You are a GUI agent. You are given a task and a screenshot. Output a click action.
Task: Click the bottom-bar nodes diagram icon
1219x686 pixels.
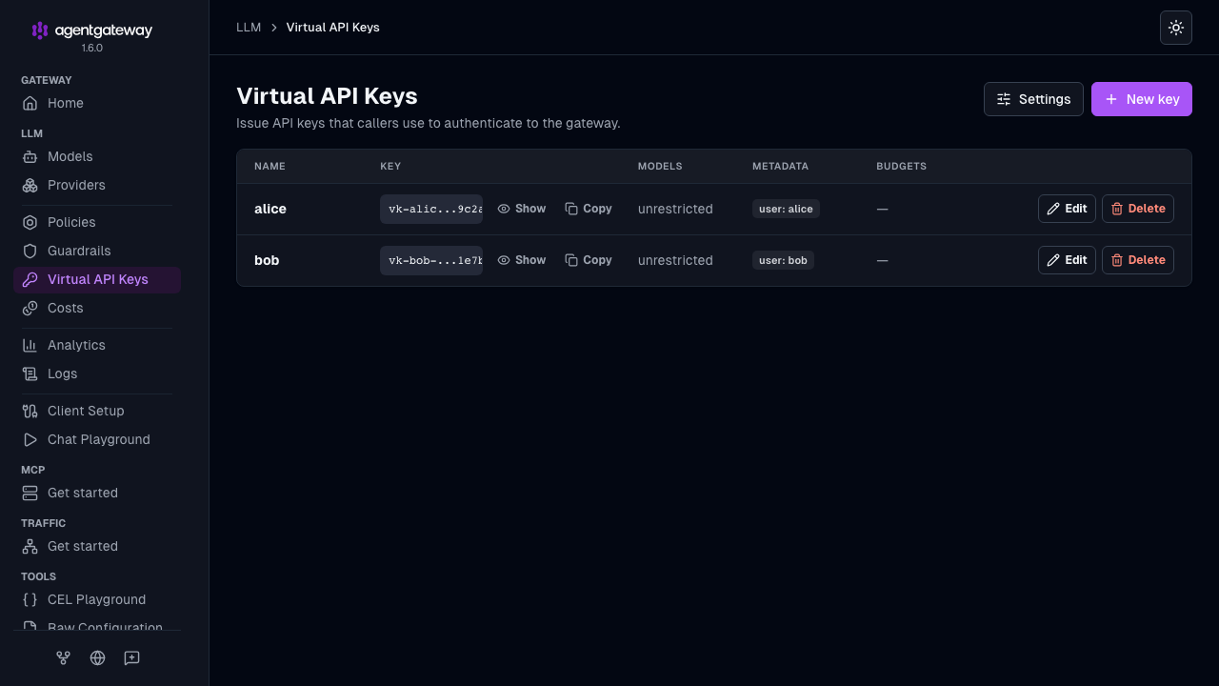63,657
